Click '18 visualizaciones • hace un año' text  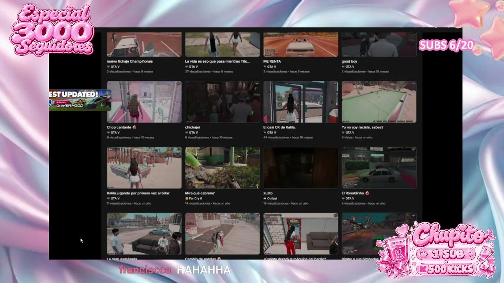(x=286, y=204)
